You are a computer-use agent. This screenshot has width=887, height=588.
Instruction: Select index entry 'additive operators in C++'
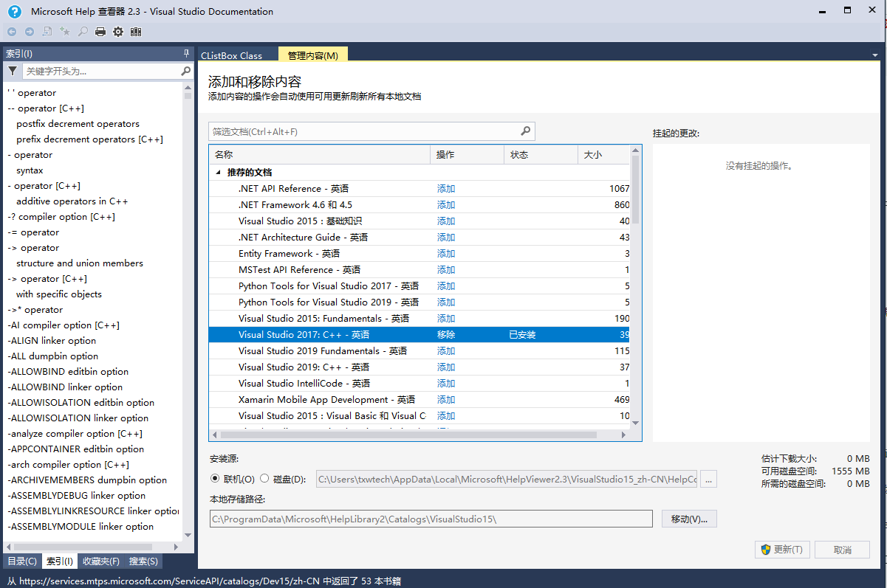(72, 201)
